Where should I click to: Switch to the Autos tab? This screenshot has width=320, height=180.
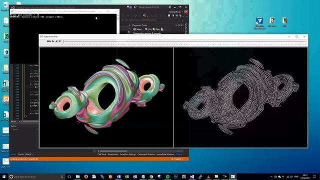click(x=13, y=154)
